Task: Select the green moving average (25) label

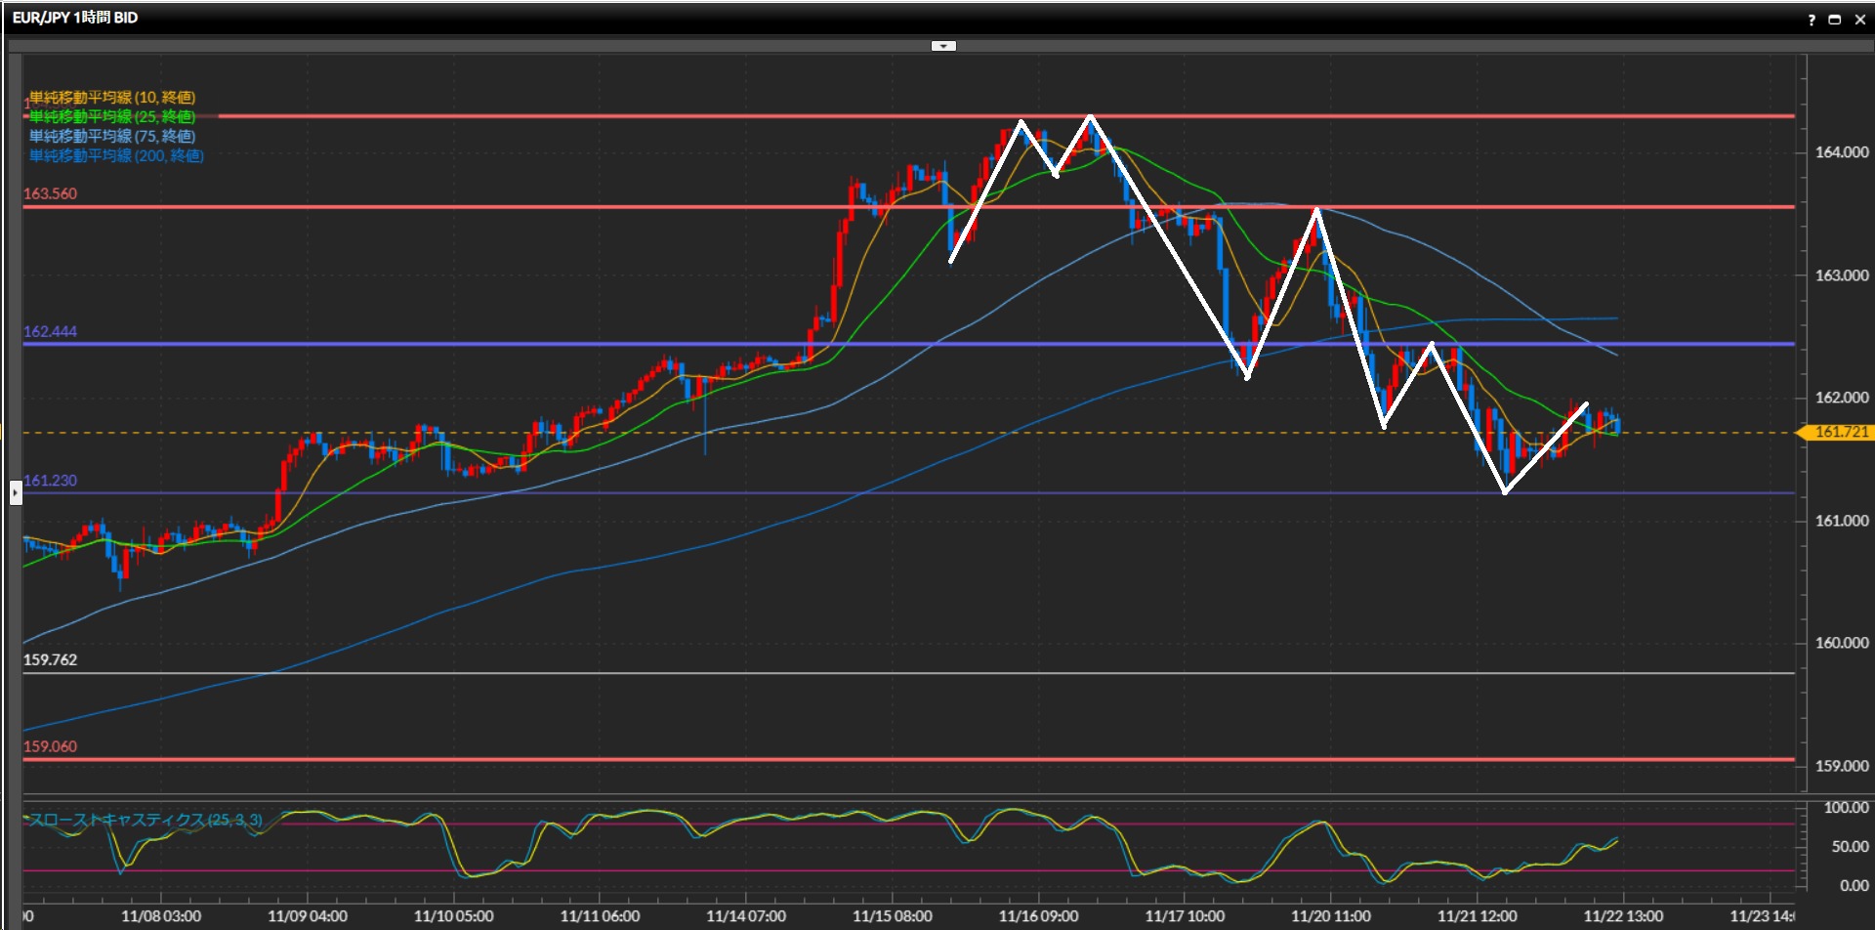Action: 112,117
